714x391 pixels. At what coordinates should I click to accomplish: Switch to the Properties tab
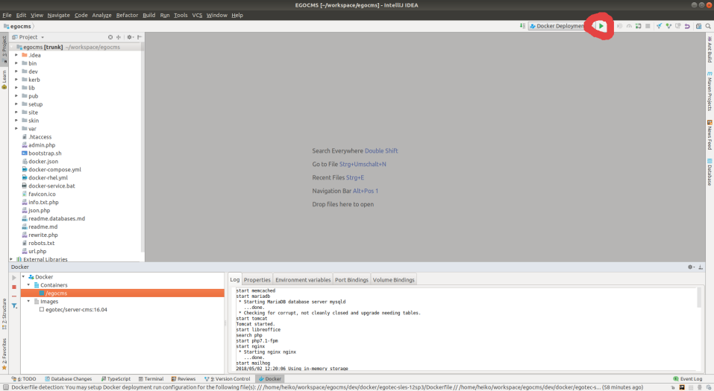257,279
